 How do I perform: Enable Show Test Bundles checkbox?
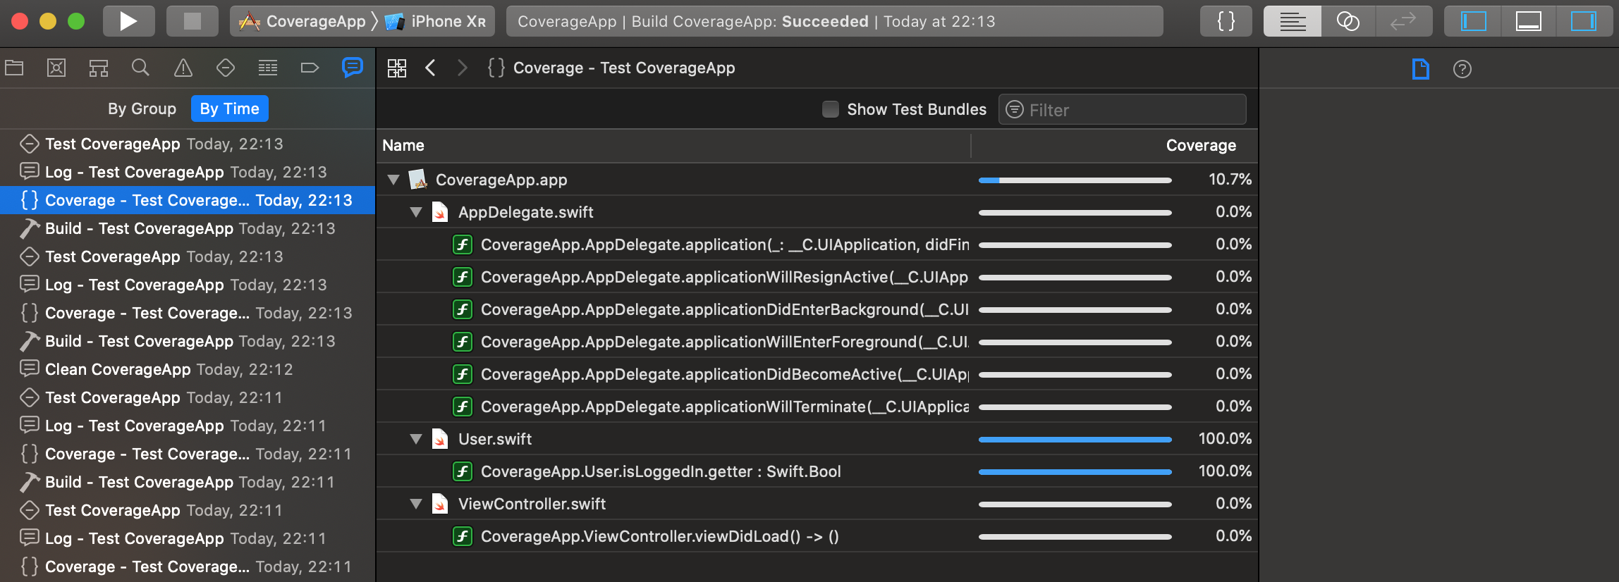pyautogui.click(x=831, y=109)
